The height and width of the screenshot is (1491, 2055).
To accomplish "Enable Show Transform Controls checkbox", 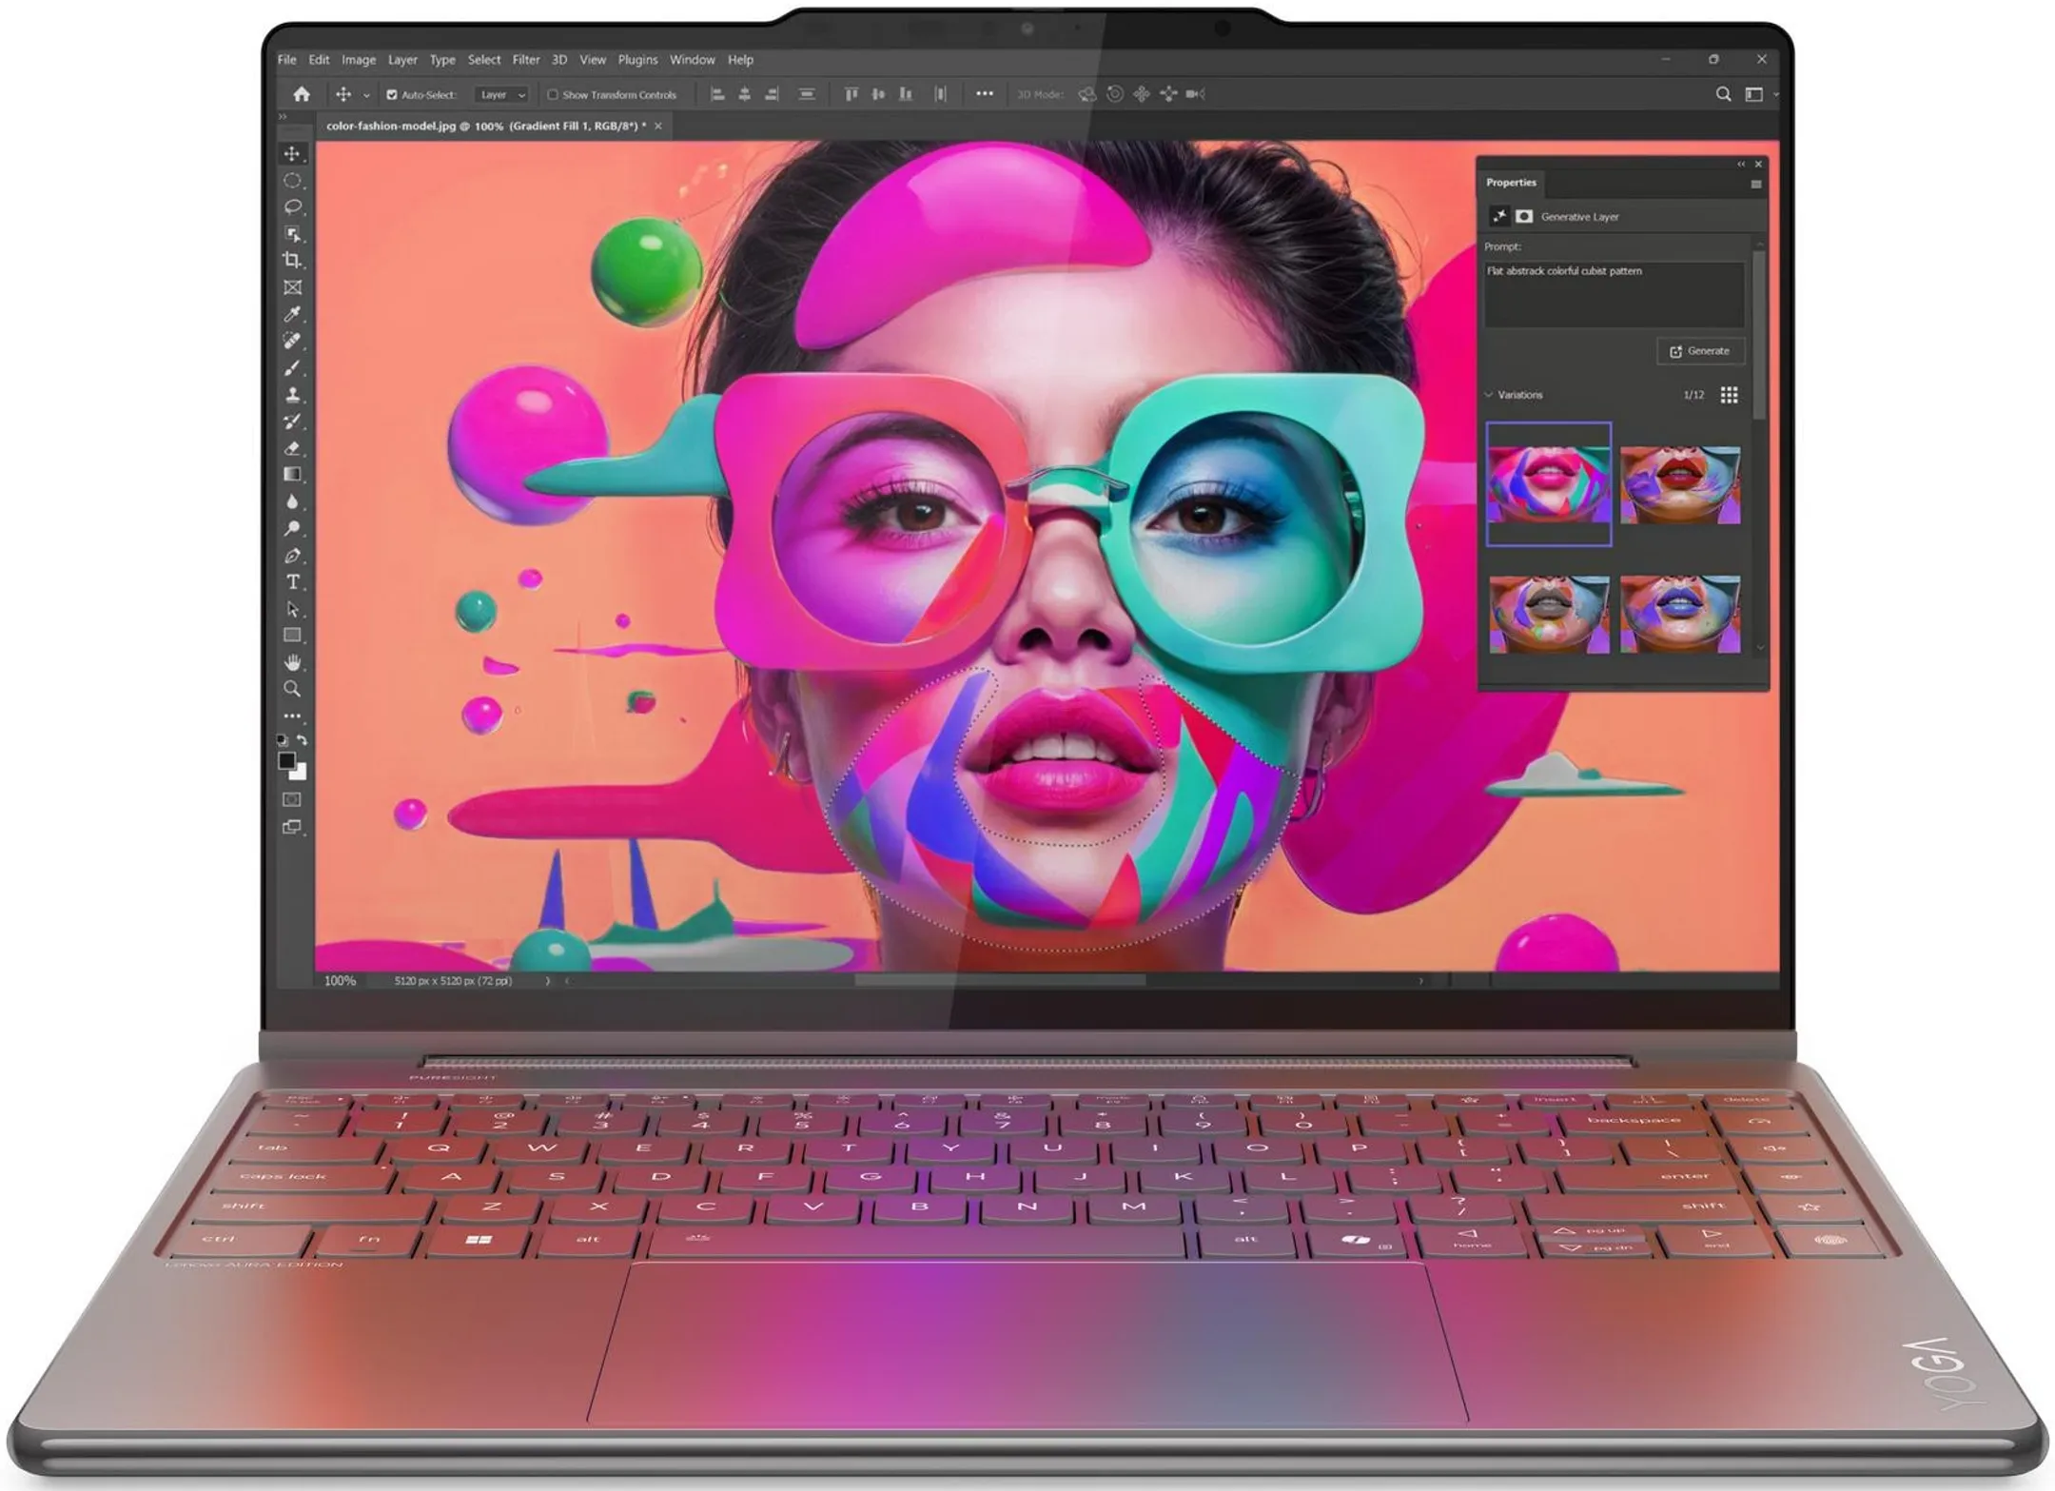I will [552, 95].
